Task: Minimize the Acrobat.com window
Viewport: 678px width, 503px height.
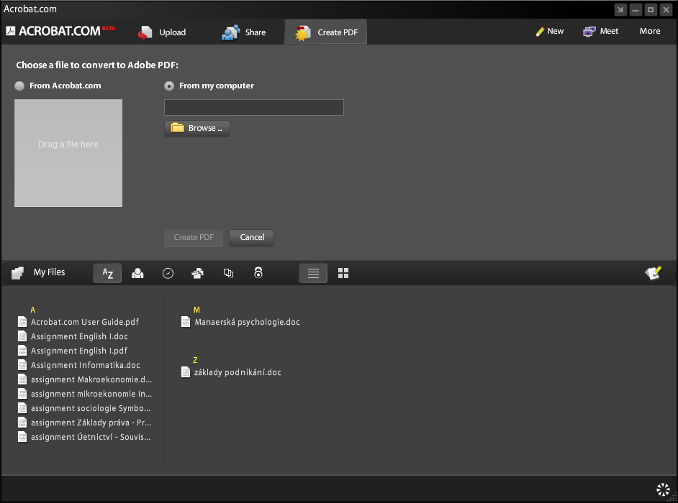Action: pyautogui.click(x=636, y=9)
